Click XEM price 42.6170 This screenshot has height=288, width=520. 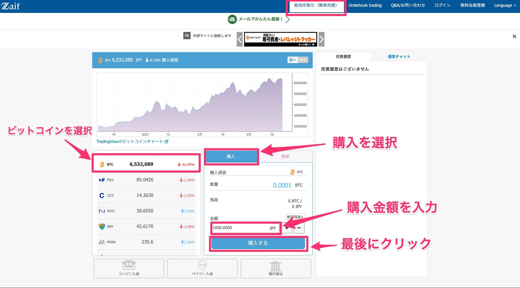click(145, 227)
